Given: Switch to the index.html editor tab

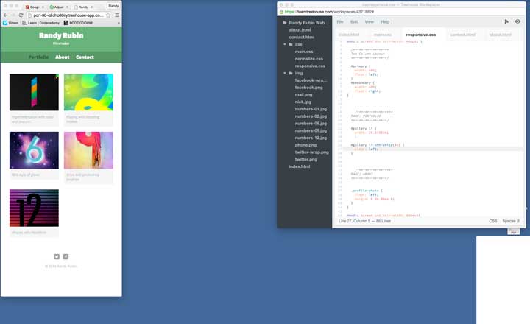Looking at the screenshot, I should coord(349,35).
